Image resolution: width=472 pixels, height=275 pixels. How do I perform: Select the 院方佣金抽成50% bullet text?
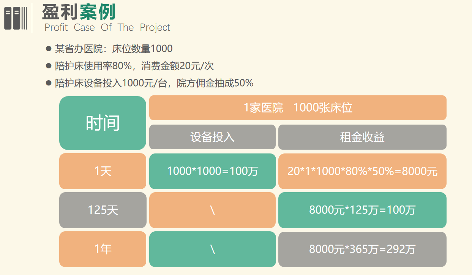click(215, 83)
